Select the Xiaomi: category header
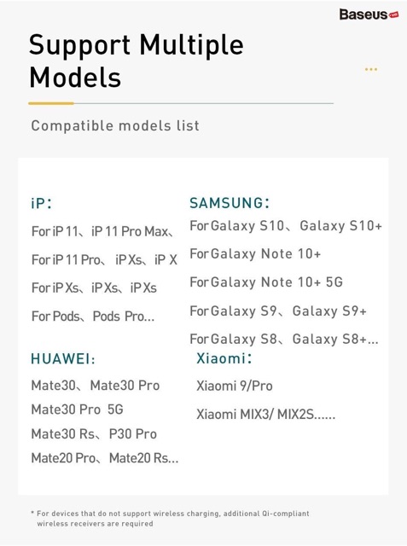Image resolution: width=407 pixels, height=546 pixels. [x=224, y=358]
